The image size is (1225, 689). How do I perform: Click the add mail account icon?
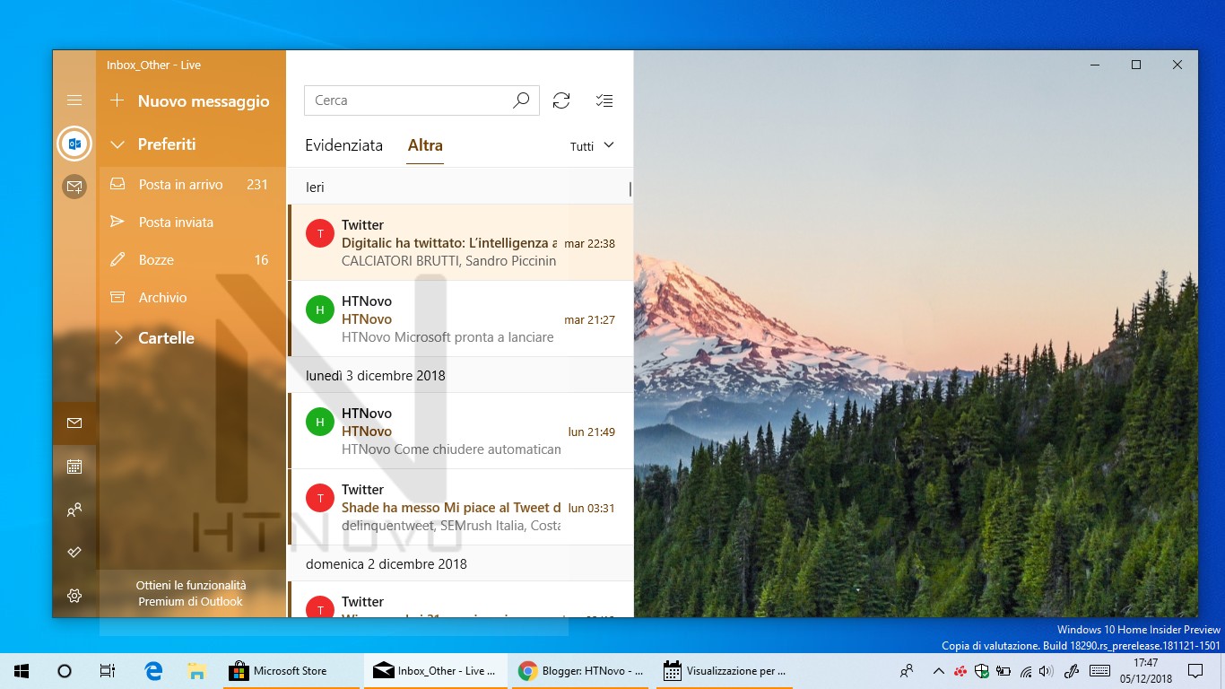click(74, 187)
